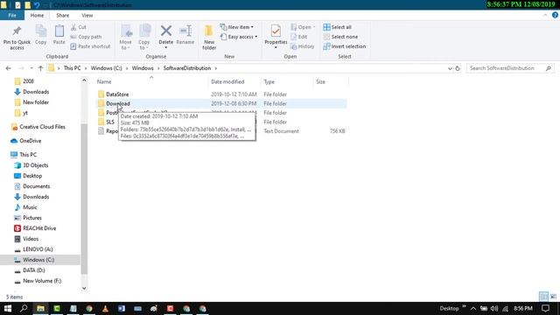Open the Move to menu

click(126, 38)
